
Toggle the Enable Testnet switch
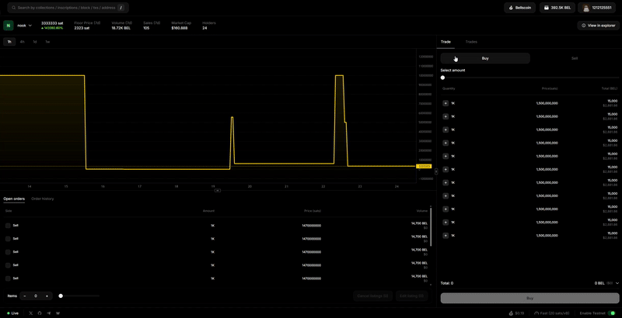(612, 313)
